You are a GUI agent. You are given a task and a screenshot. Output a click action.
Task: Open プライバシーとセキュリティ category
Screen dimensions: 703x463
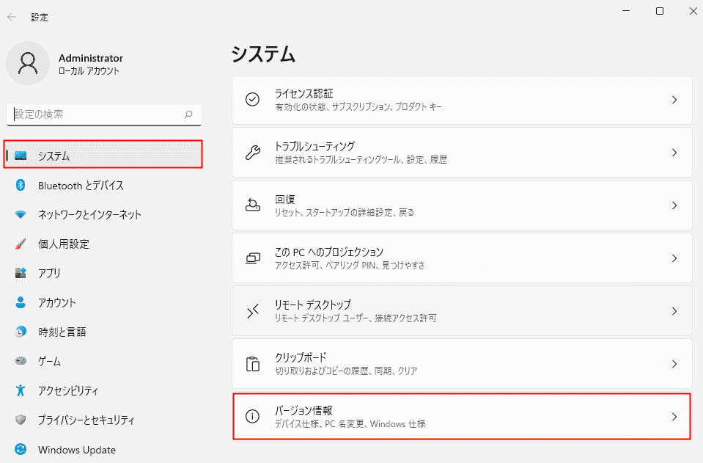pyautogui.click(x=86, y=420)
